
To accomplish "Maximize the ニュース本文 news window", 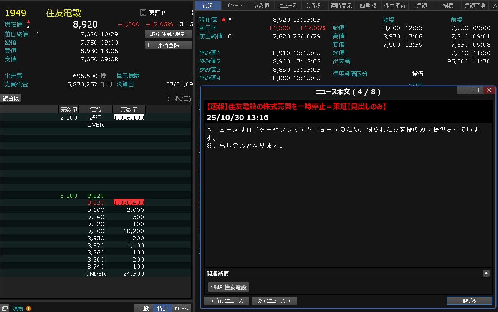I will pyautogui.click(x=475, y=90).
